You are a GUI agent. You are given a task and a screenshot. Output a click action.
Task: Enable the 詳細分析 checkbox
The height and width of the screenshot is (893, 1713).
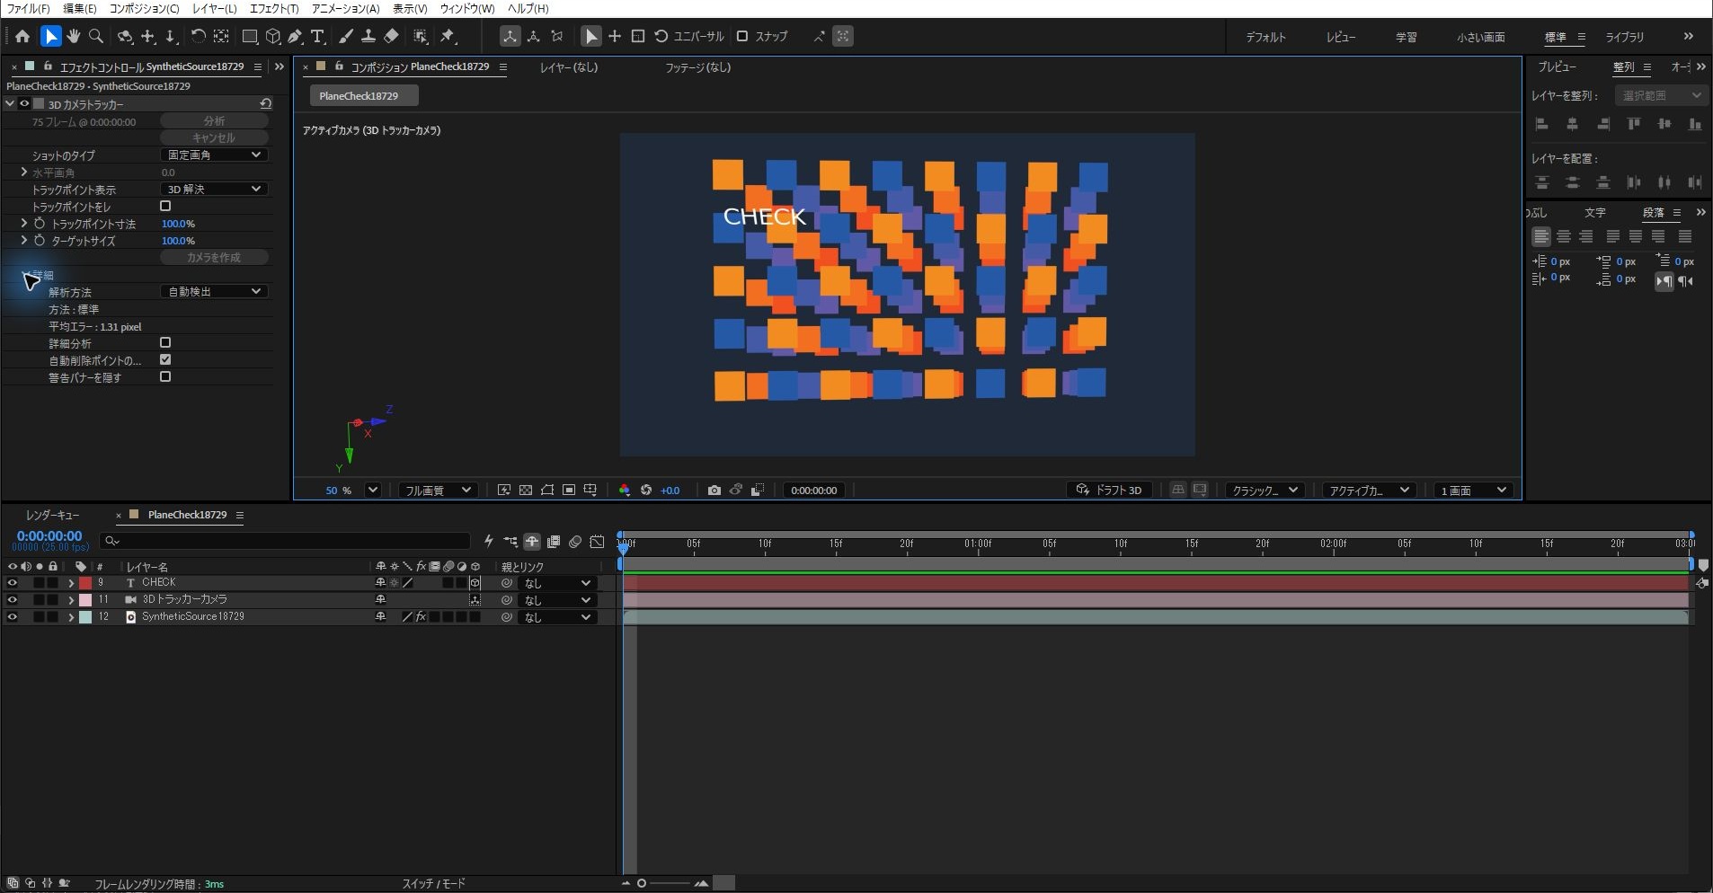(165, 343)
